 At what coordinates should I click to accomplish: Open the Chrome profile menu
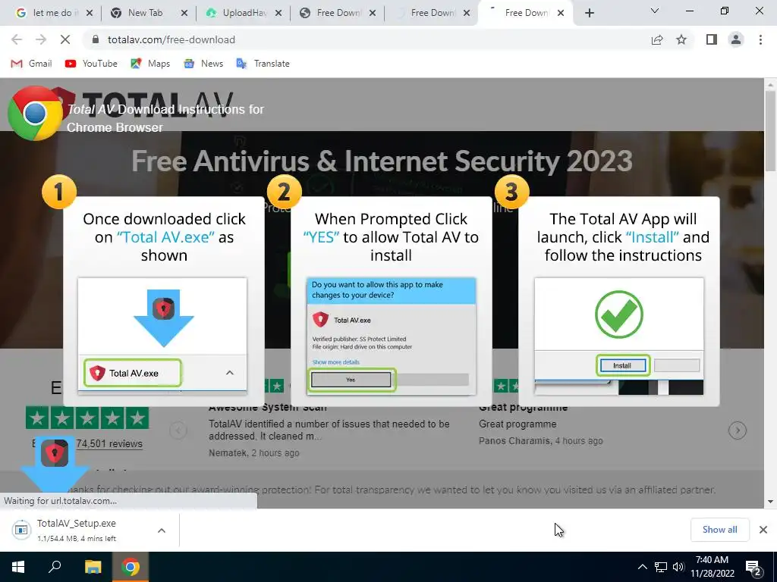736,39
